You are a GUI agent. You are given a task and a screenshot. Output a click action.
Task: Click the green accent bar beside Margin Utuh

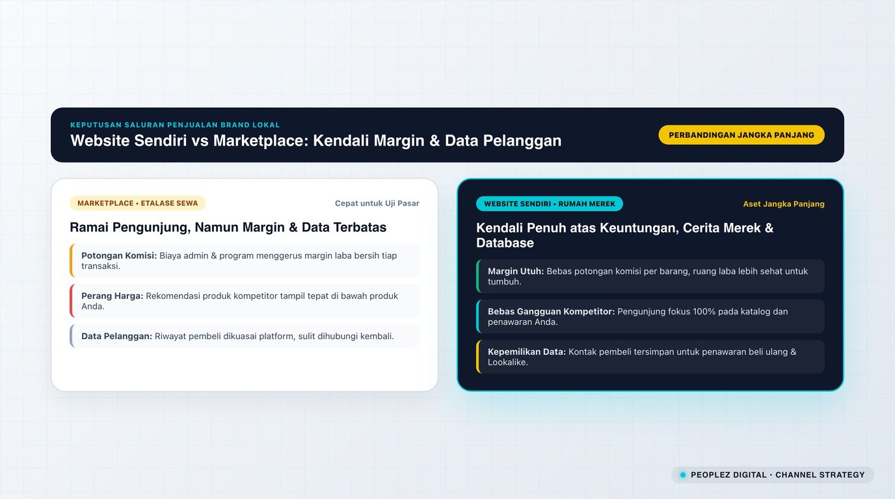[x=477, y=276]
